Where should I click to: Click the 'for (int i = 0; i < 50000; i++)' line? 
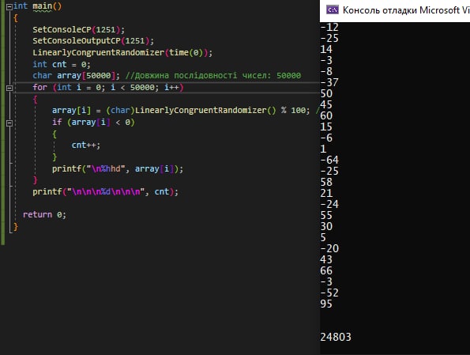[108, 88]
